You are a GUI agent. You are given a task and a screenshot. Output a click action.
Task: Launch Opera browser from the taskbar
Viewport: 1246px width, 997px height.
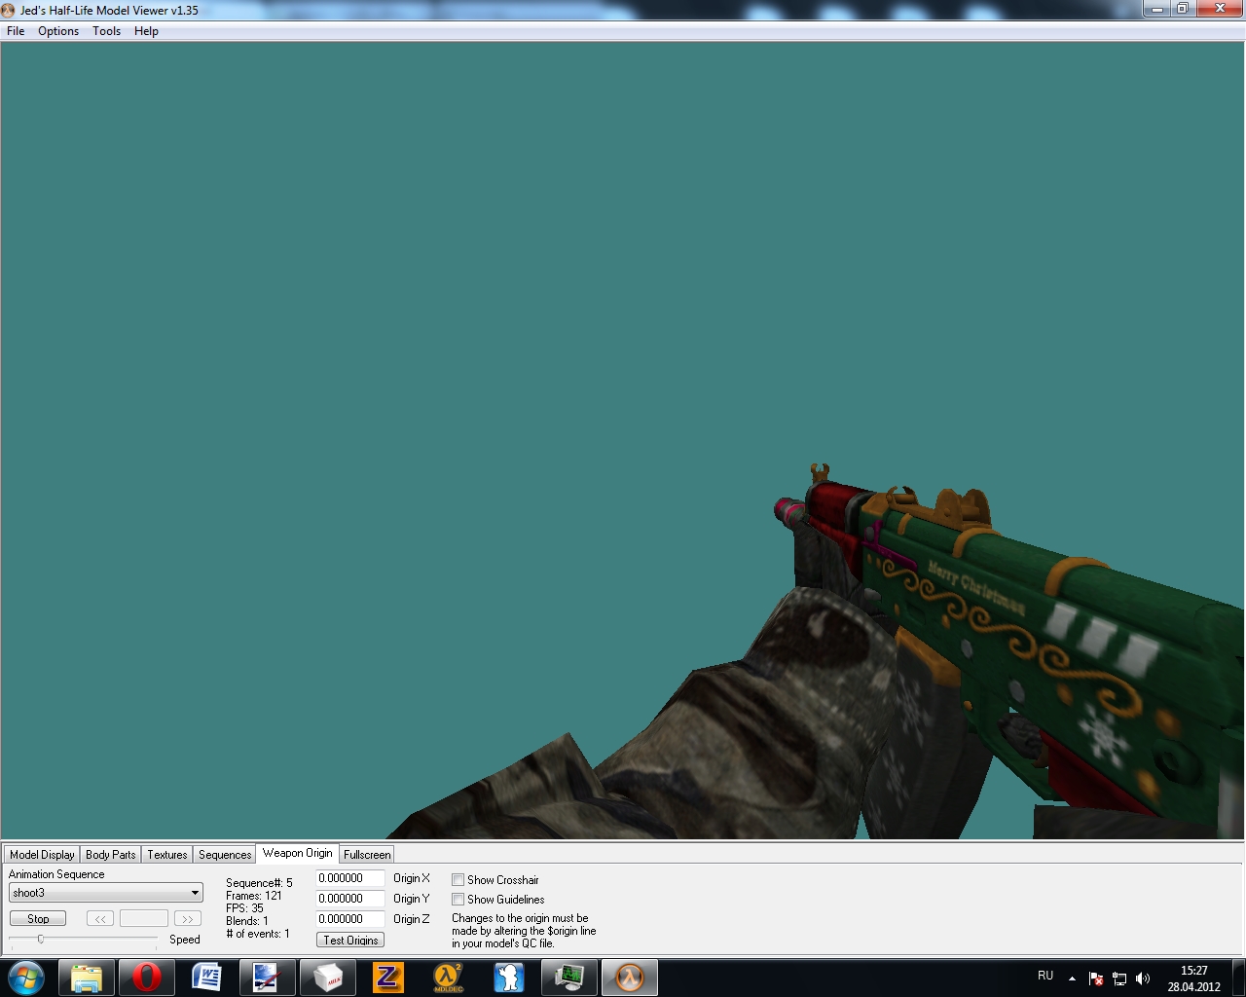(147, 978)
